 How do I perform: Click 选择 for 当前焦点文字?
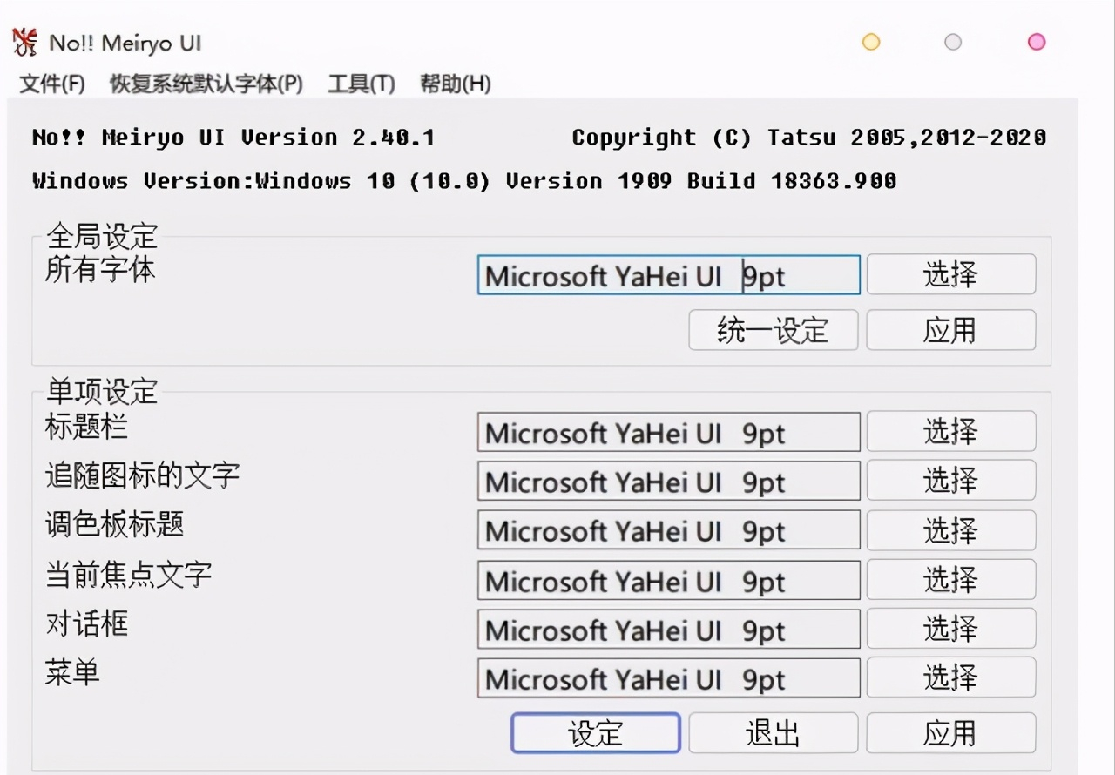[949, 579]
